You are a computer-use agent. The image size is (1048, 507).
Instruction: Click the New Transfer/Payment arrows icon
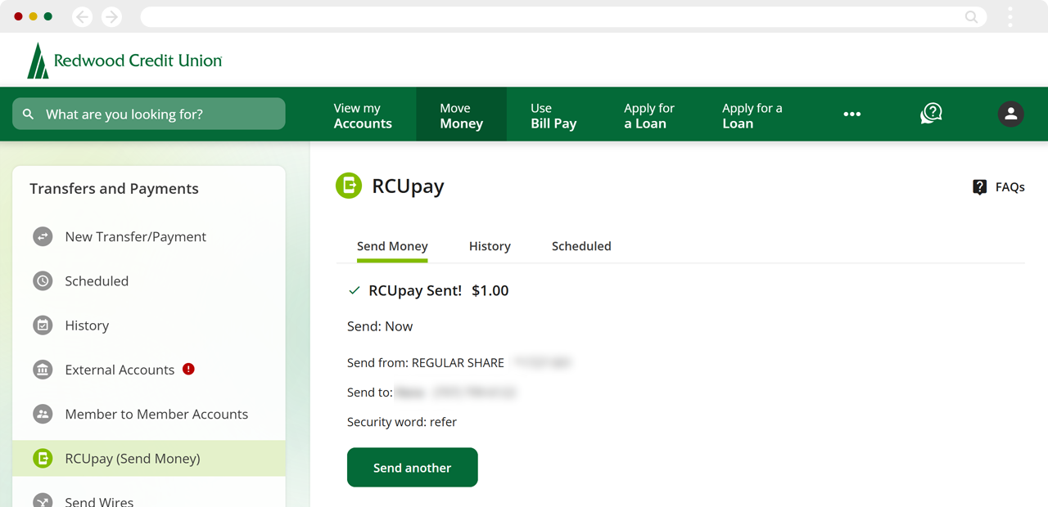[x=43, y=236]
